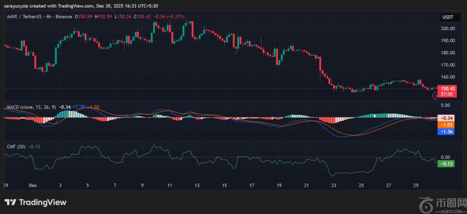The height and width of the screenshot is (214, 467).
Task: Click the orange signal value tag -1.03
Action: click(446, 124)
